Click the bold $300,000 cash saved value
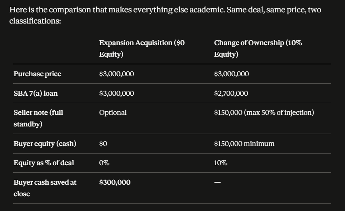Screen dimensions: 345x211 point(115,182)
